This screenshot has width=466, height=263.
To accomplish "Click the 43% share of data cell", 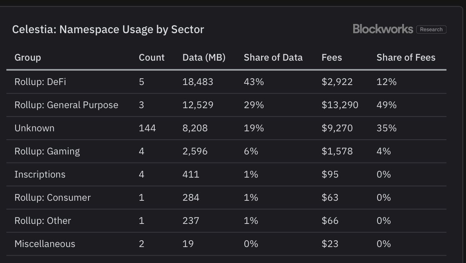I will pos(254,82).
